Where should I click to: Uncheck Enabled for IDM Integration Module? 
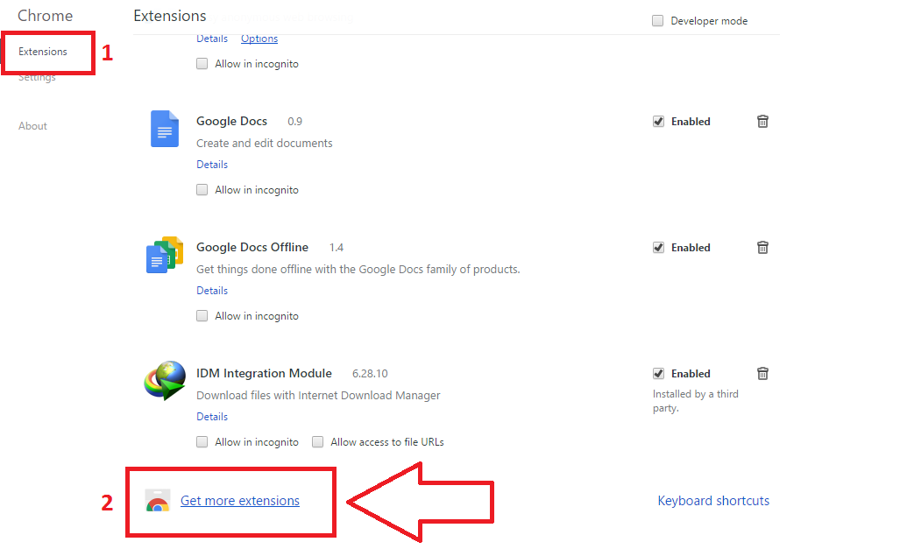click(x=659, y=374)
